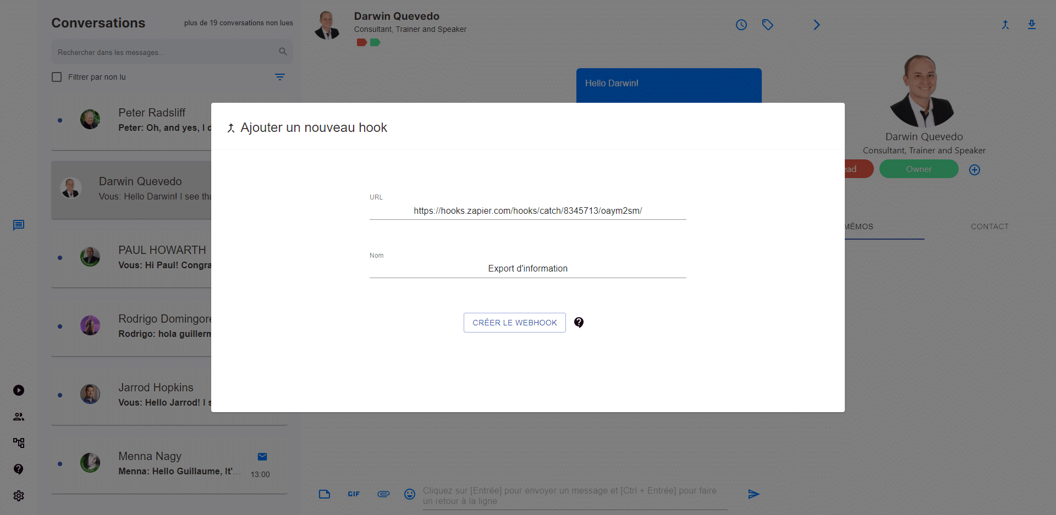
Task: Click the search magnifier in messages search
Action: tap(283, 52)
